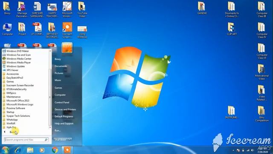Open Control Panel from Start menu
Screen dimensions: 273x154
point(62,103)
